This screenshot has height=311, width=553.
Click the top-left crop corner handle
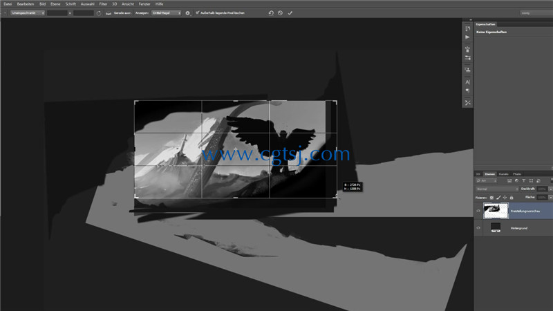tap(135, 102)
